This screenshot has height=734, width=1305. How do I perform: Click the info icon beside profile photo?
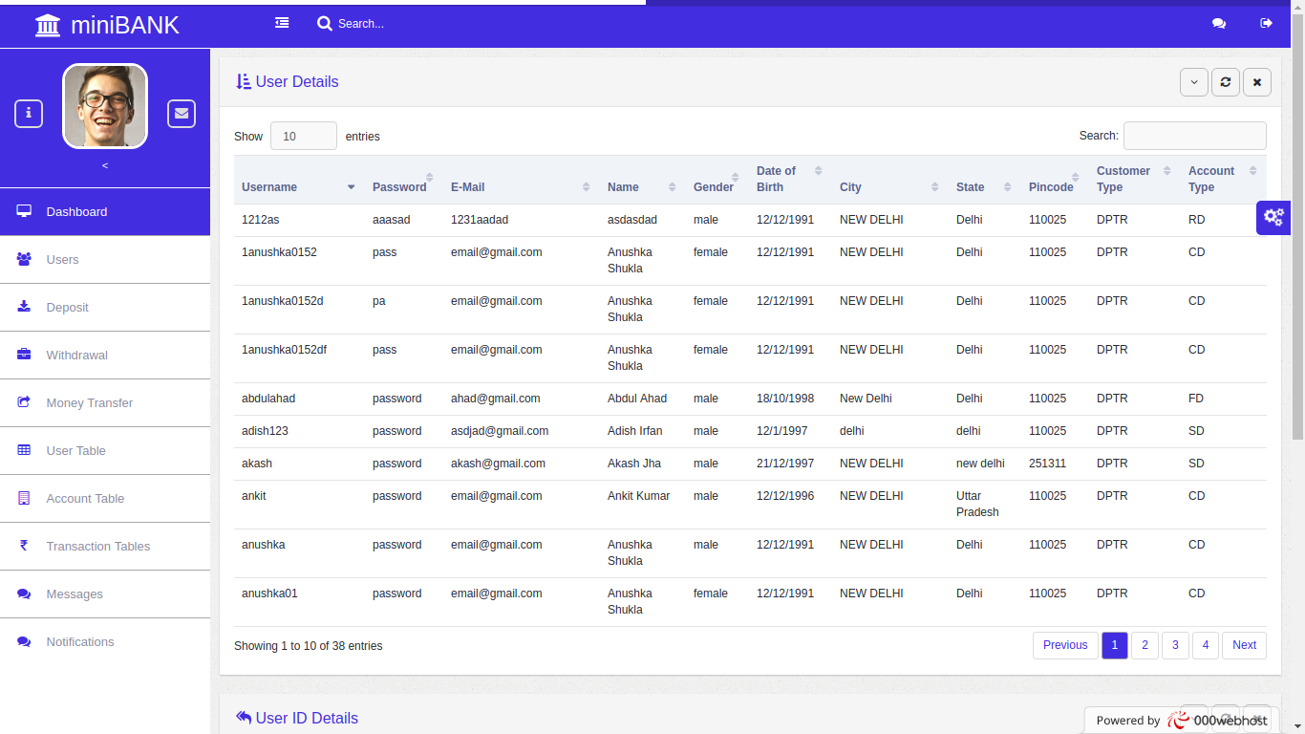click(x=29, y=114)
